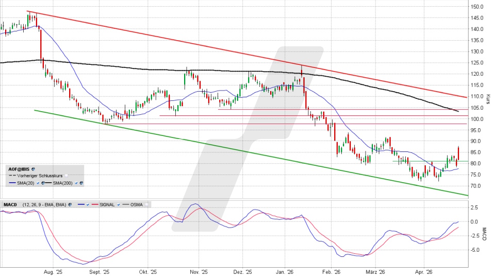Image resolution: width=495 pixels, height=278 pixels.
Task: Click the Sept. '25 date axis label
Action: [x=99, y=272]
